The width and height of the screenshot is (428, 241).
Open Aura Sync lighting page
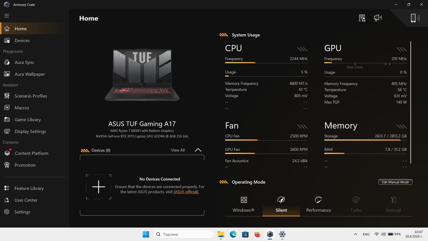[34, 62]
